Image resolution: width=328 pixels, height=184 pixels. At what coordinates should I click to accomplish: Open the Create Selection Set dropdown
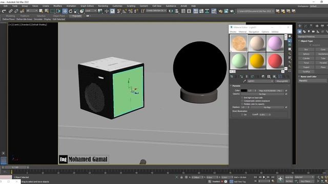click(x=156, y=11)
